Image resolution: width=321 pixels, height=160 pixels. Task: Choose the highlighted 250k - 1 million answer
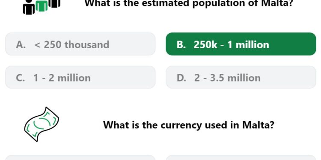[241, 44]
